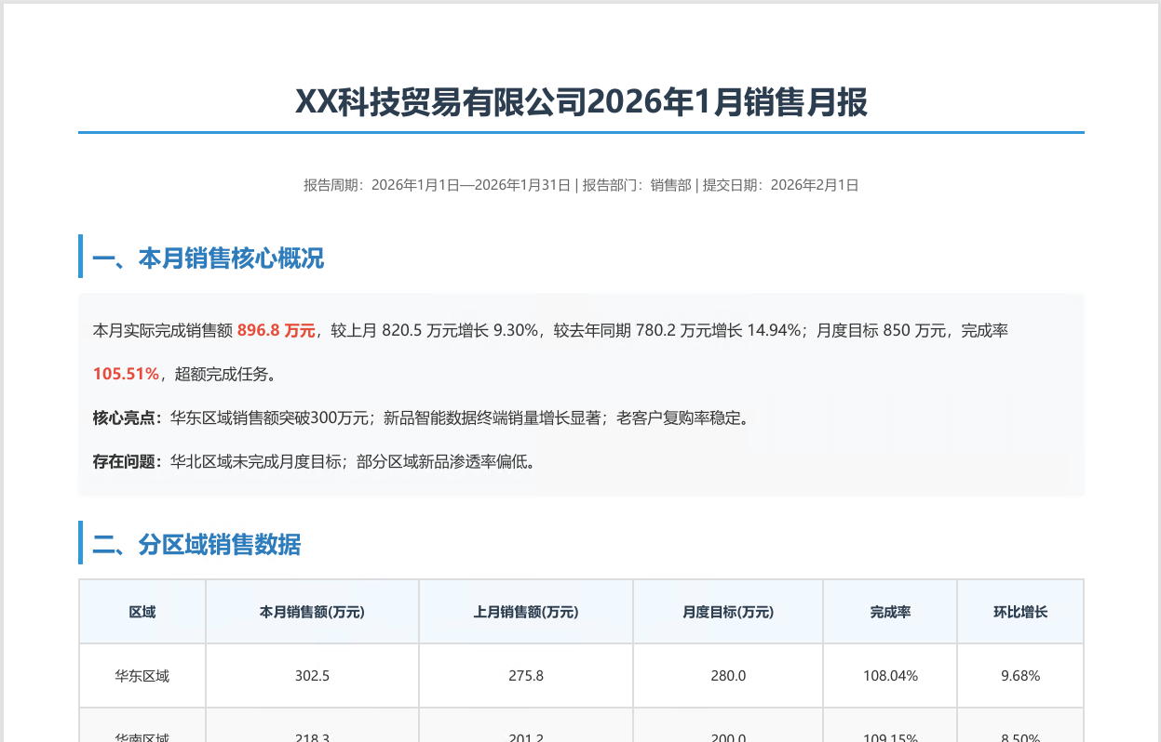Select the 区域 table header

pos(142,612)
